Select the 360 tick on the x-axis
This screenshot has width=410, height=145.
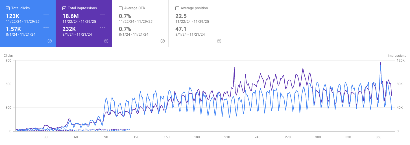[379, 137]
